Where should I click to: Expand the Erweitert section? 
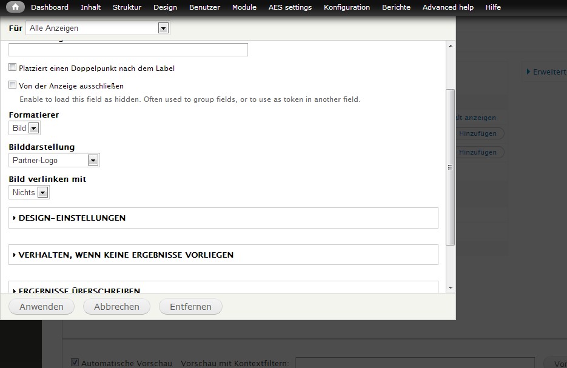point(546,72)
